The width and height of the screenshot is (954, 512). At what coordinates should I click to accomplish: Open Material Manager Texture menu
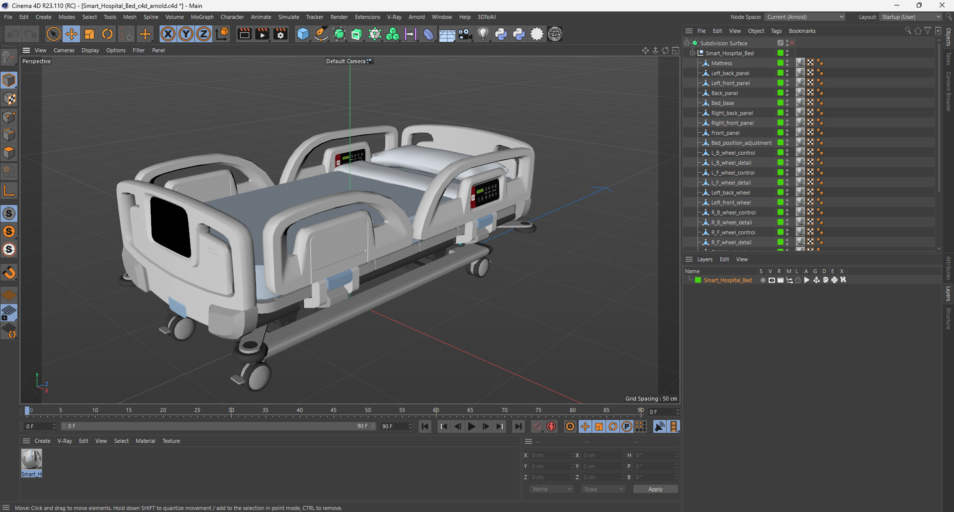171,441
